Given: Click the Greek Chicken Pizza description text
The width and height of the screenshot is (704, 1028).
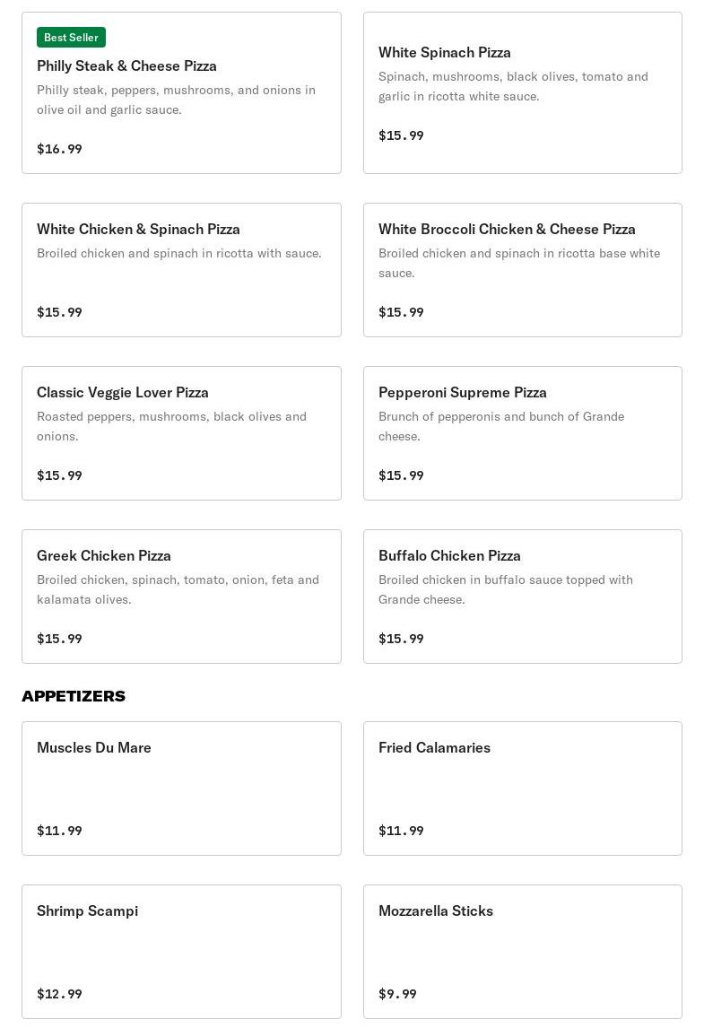Looking at the screenshot, I should tap(178, 589).
